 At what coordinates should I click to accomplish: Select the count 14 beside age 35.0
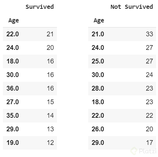(x=50, y=116)
